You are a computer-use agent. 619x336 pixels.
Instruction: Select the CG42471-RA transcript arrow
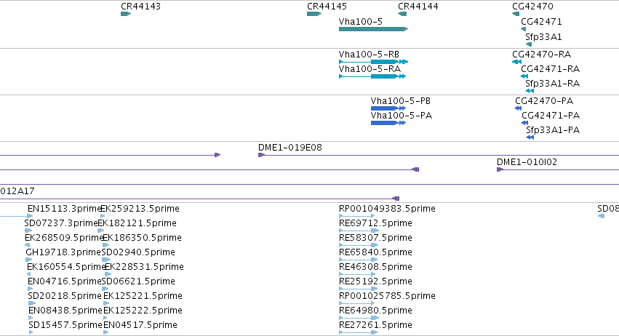pyautogui.click(x=524, y=76)
